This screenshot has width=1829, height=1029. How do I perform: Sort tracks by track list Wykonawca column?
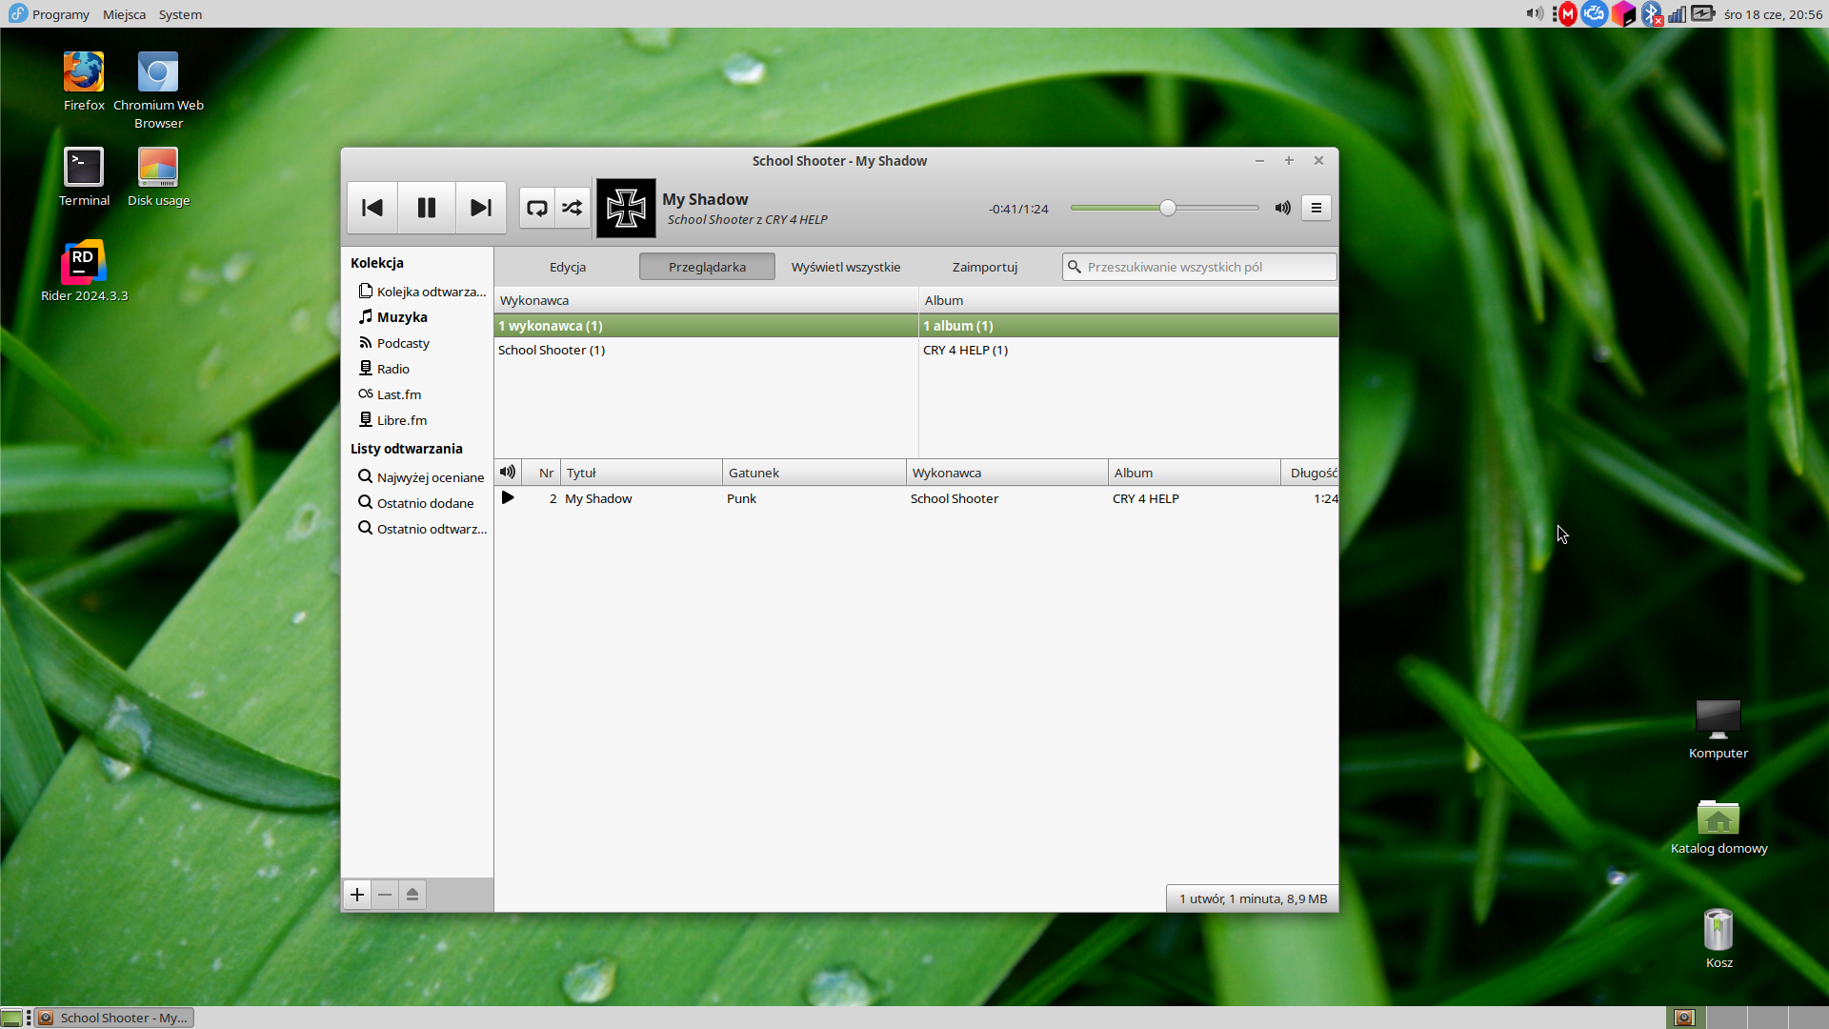point(1007,473)
